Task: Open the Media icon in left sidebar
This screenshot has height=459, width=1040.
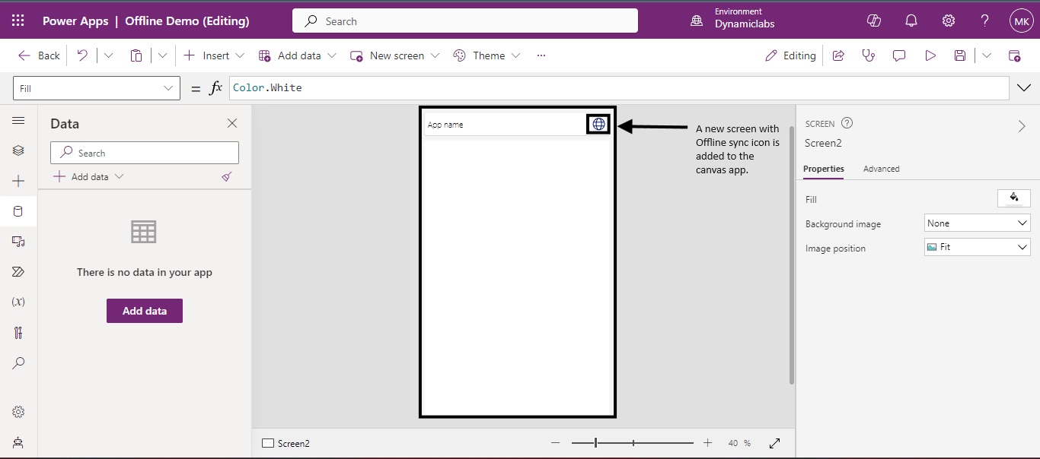Action: pos(19,242)
